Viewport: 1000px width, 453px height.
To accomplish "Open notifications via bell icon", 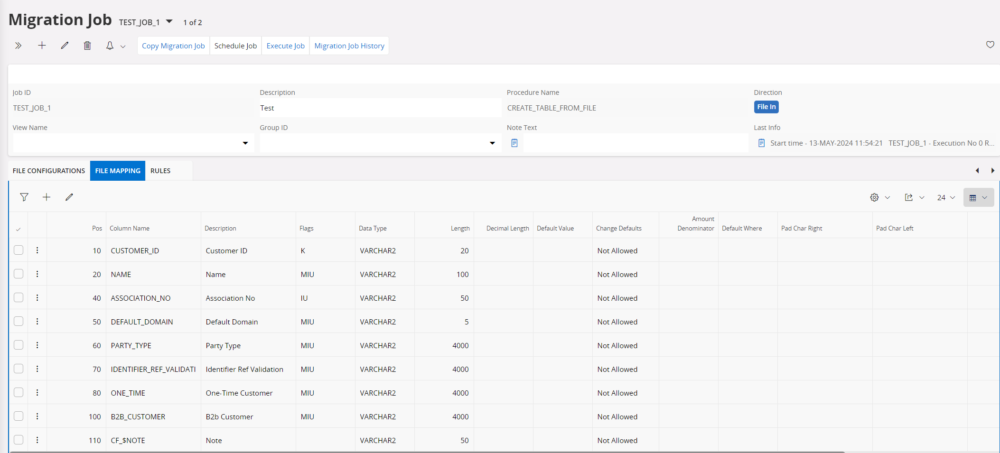I will pos(110,46).
